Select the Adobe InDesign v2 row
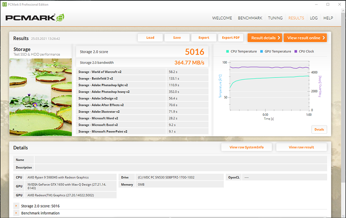 point(142,98)
